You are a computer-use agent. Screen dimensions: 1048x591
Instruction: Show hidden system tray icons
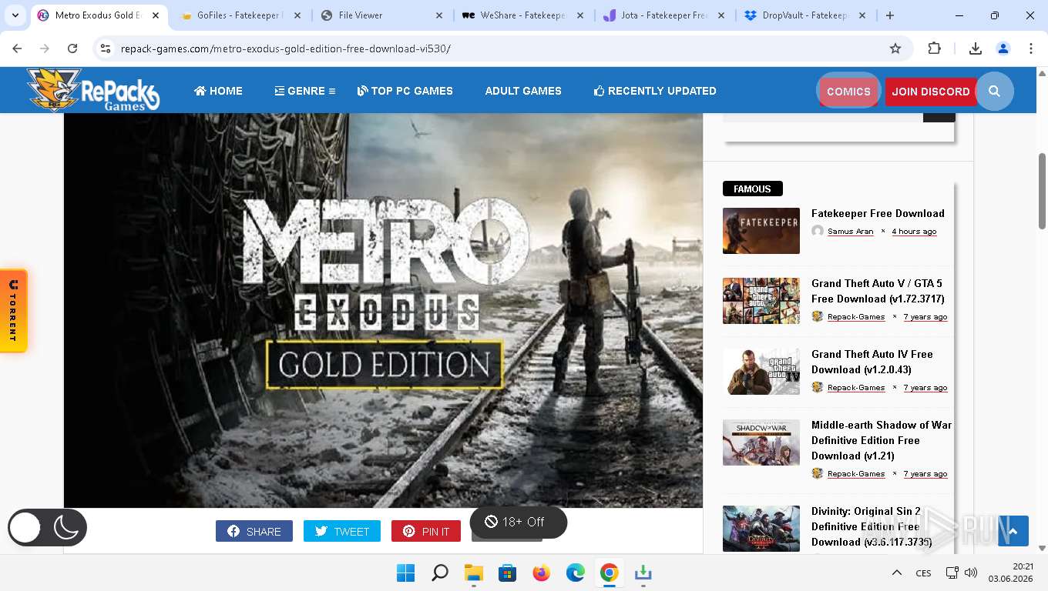click(x=896, y=573)
